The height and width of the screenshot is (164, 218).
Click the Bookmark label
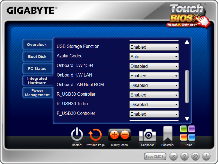[x=168, y=145]
